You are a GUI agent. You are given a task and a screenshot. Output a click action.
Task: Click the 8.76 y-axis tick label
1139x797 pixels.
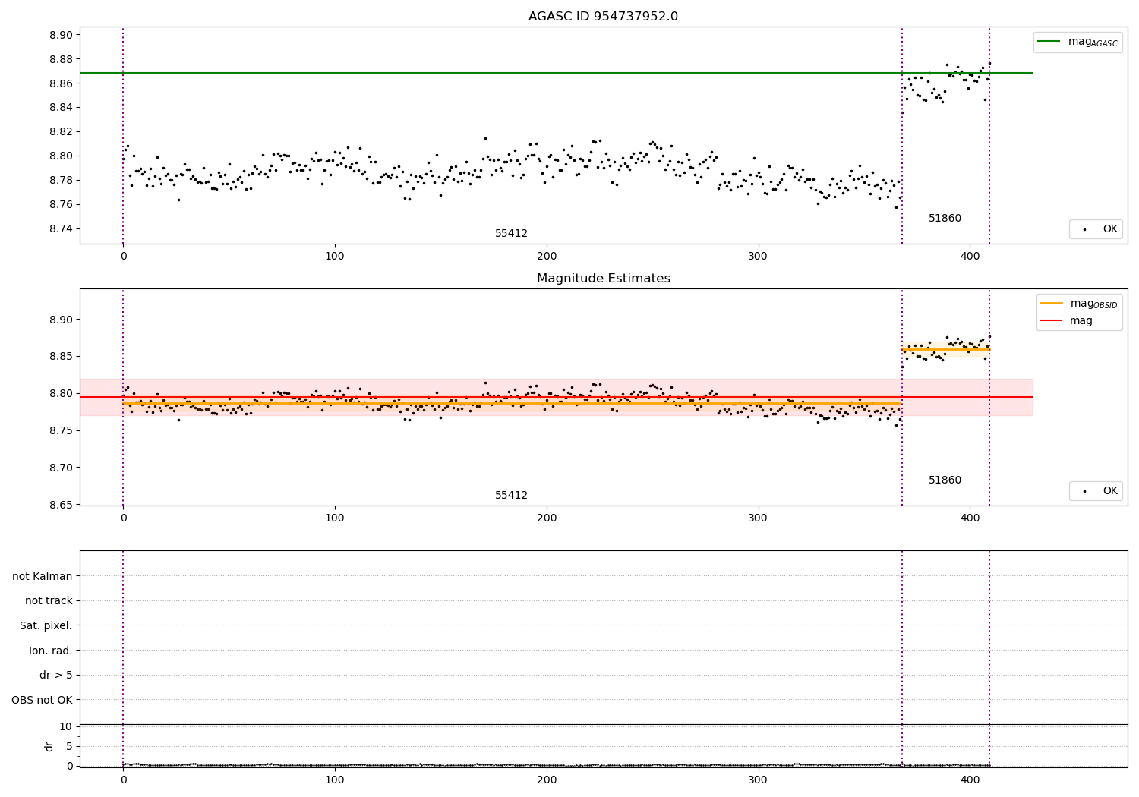[60, 205]
